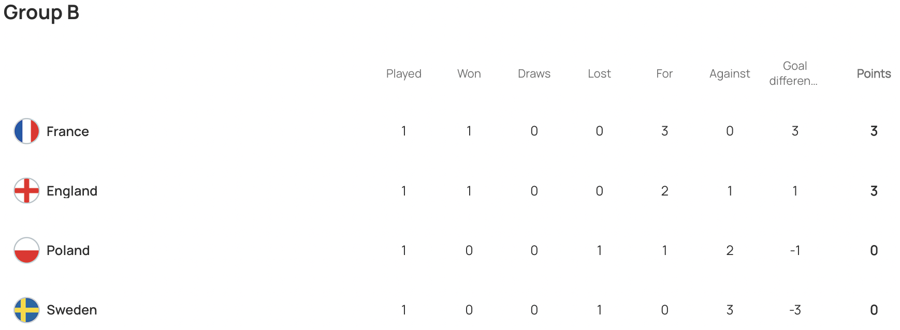Click the England flag icon
This screenshot has height=330, width=900.
26,191
